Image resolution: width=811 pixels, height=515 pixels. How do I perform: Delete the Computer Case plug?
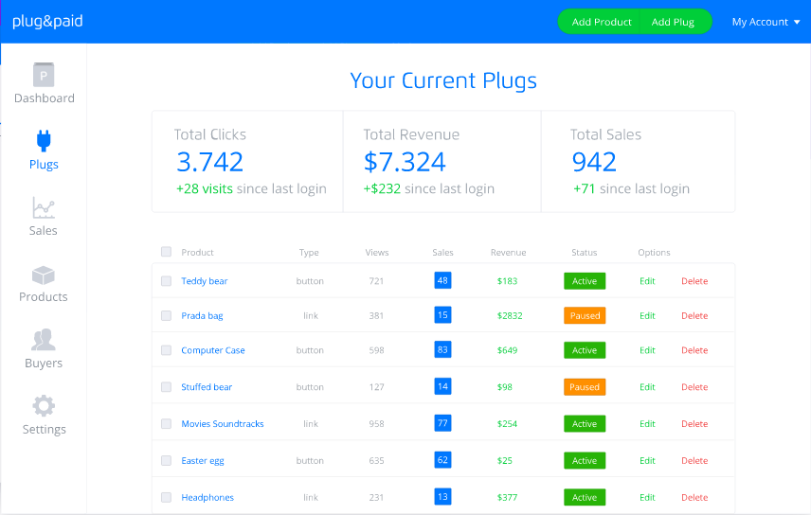point(694,350)
